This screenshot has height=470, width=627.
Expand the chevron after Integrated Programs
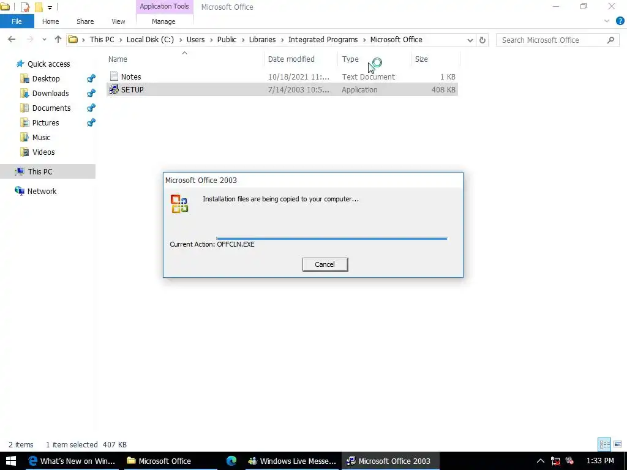[x=364, y=40]
